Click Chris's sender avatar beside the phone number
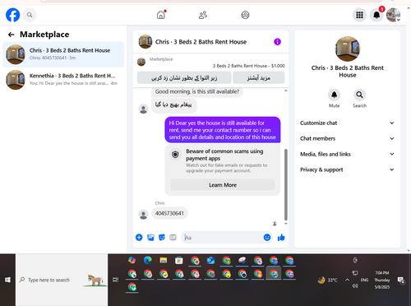The image size is (411, 306). tap(143, 215)
